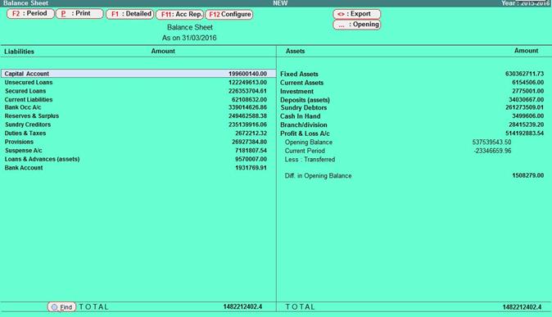
Task: Select Branch/division row
Action: 414,125
